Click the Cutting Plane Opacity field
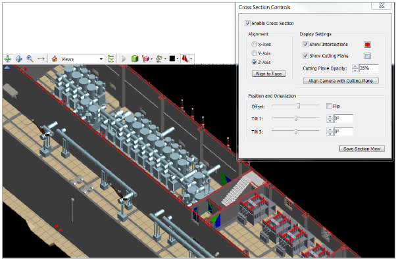Image resolution: width=396 pixels, height=259 pixels. [369, 68]
